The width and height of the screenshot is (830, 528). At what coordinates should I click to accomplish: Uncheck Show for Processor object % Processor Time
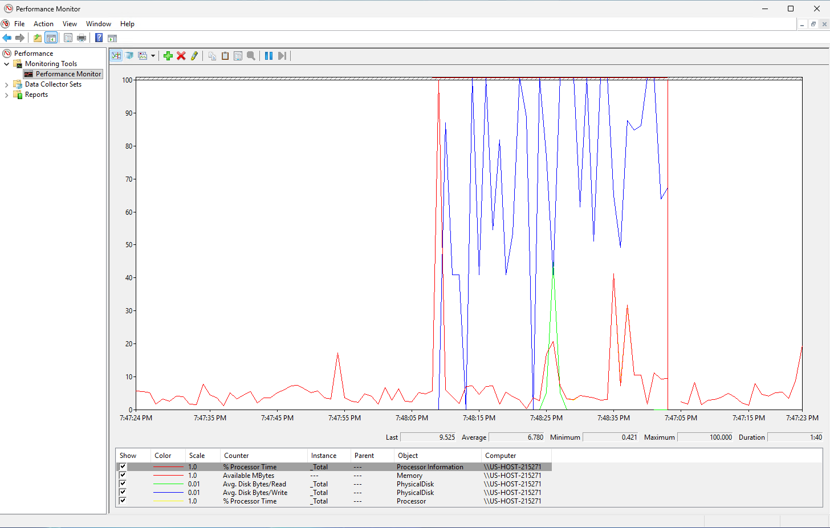[x=123, y=501]
